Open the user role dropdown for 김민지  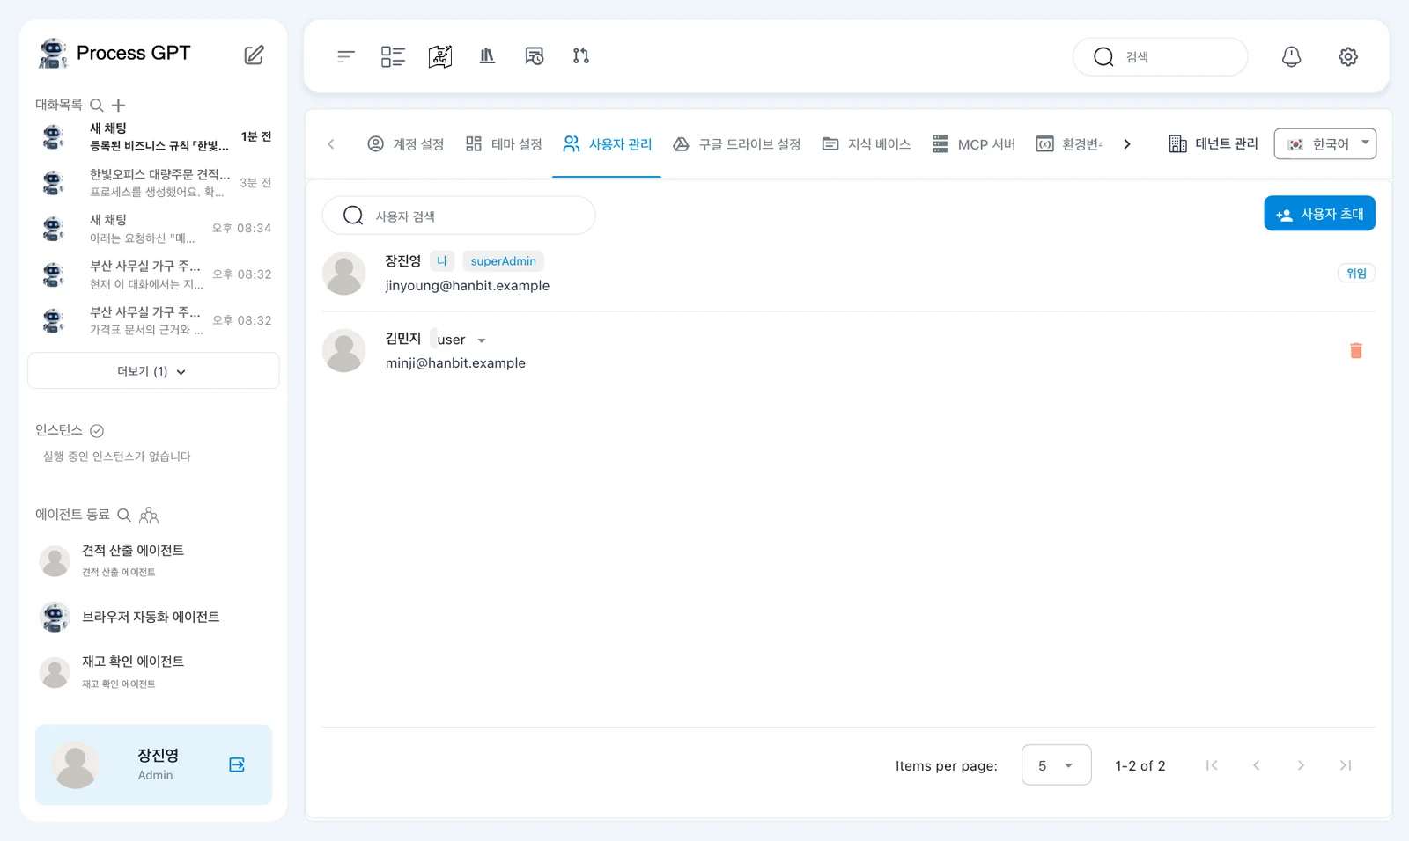click(x=461, y=340)
